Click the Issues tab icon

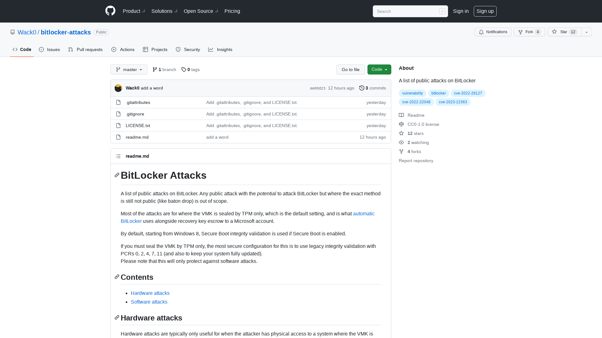[42, 49]
